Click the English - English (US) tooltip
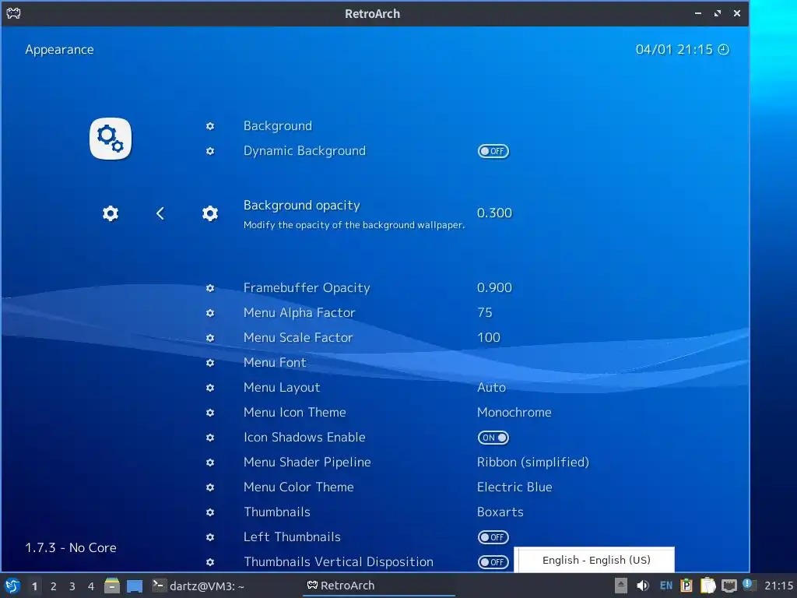This screenshot has width=797, height=598. pyautogui.click(x=594, y=560)
